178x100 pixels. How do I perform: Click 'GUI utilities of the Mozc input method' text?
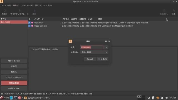click(115, 26)
